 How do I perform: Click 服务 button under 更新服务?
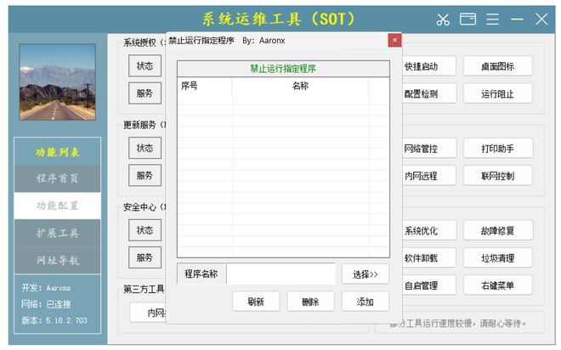point(144,176)
